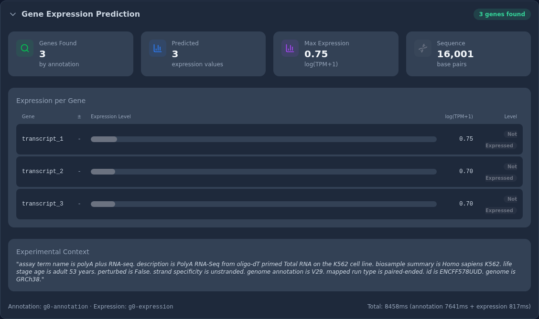Viewport: 539px width, 319px height.
Task: Select the transcript_2 gene name
Action: (43, 171)
